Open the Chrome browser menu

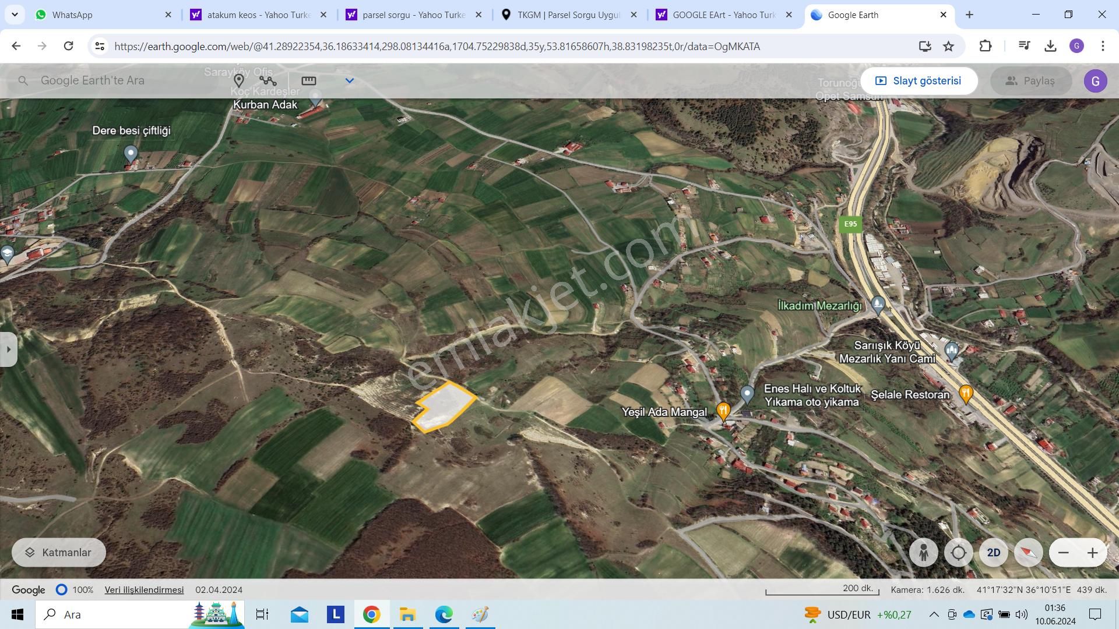[1103, 46]
